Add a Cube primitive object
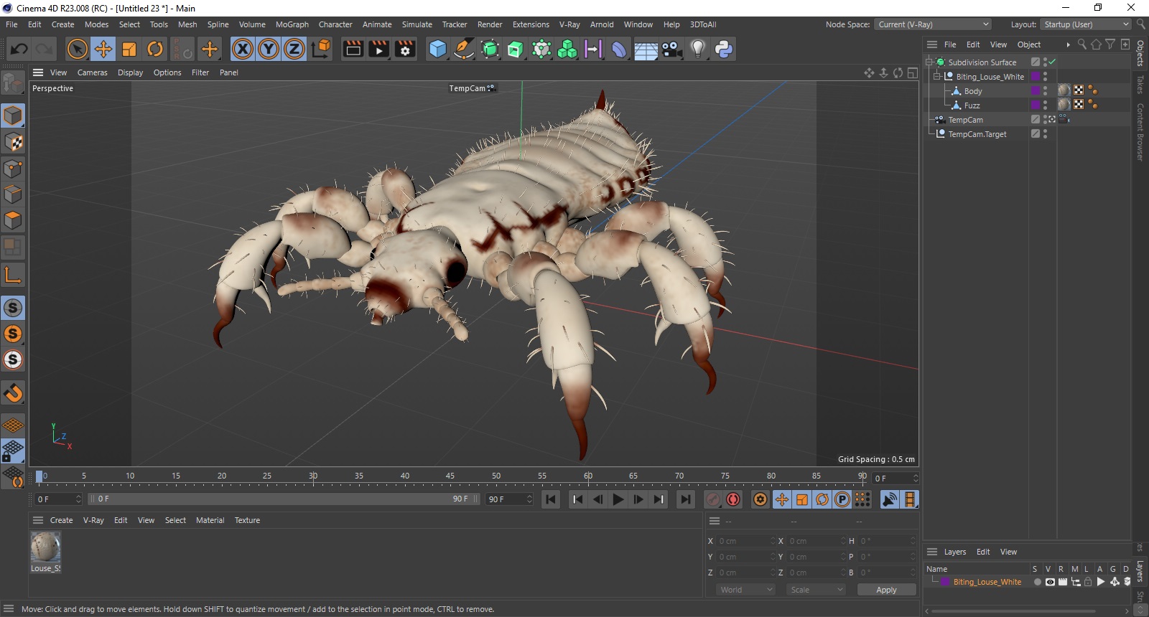The image size is (1149, 617). pos(437,49)
